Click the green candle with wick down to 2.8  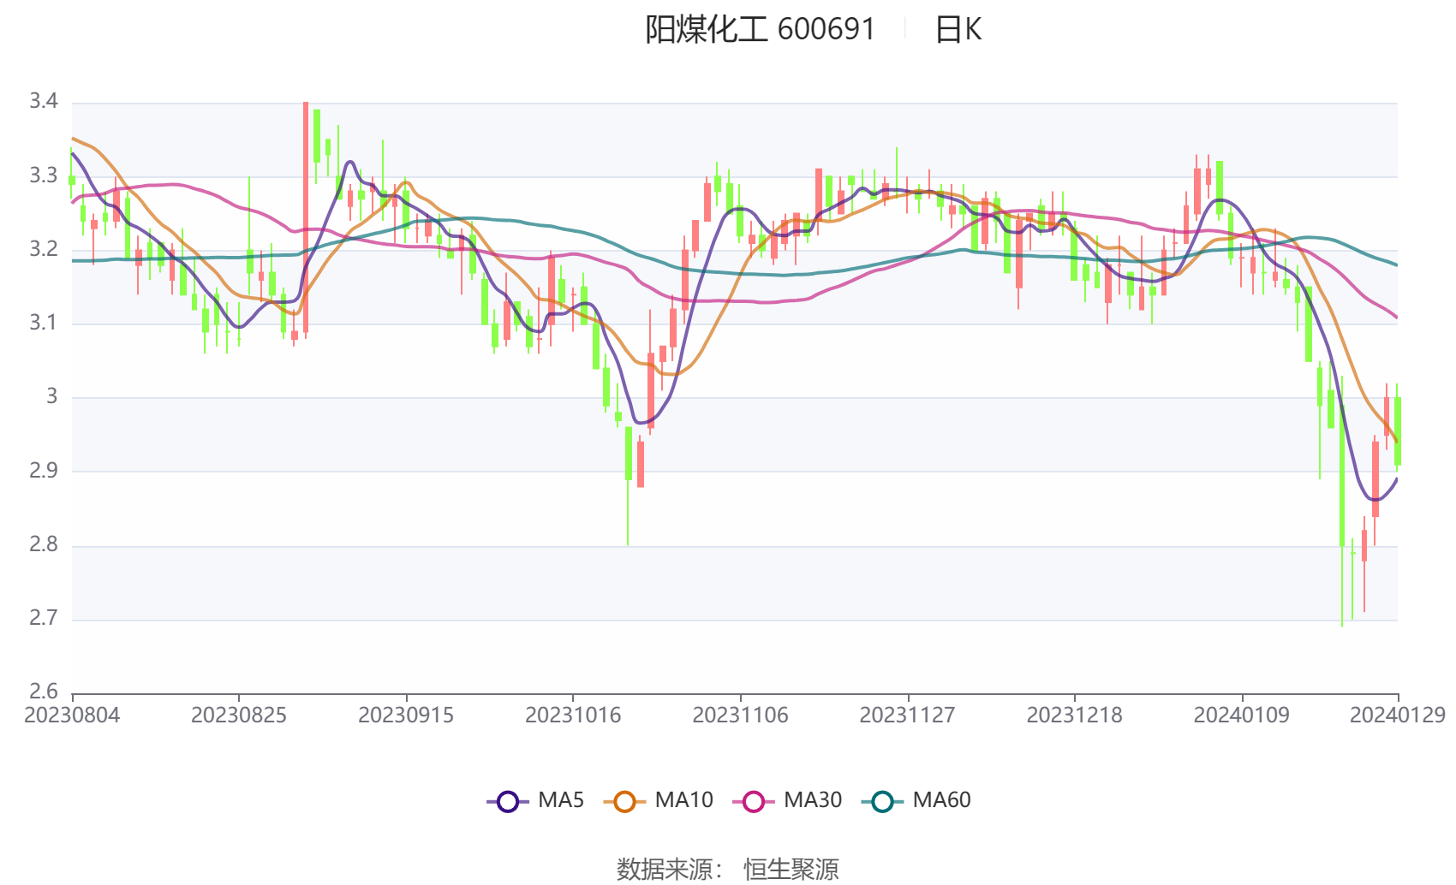tap(628, 454)
